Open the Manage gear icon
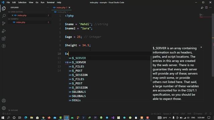This screenshot has height=120, width=214. tap(4, 108)
